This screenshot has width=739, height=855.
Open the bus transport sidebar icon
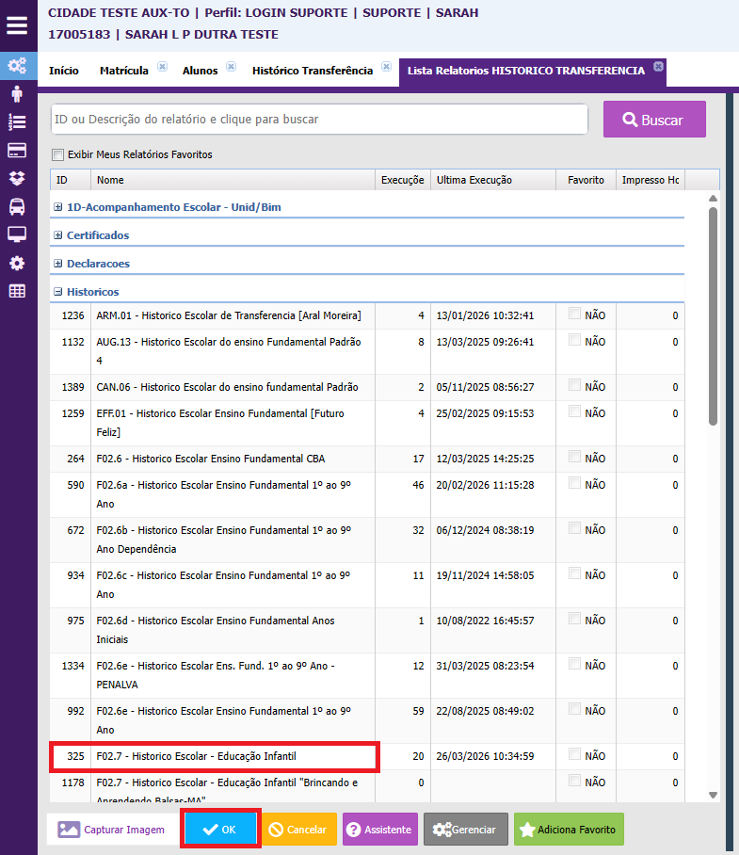pos(17,206)
